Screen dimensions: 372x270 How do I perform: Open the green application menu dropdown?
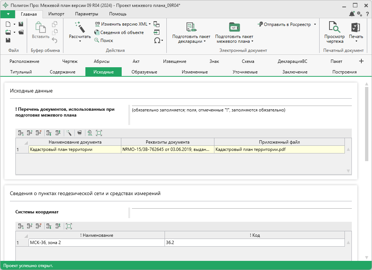coord(8,14)
